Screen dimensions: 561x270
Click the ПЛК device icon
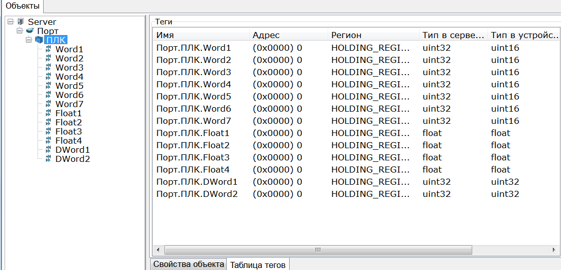click(39, 40)
